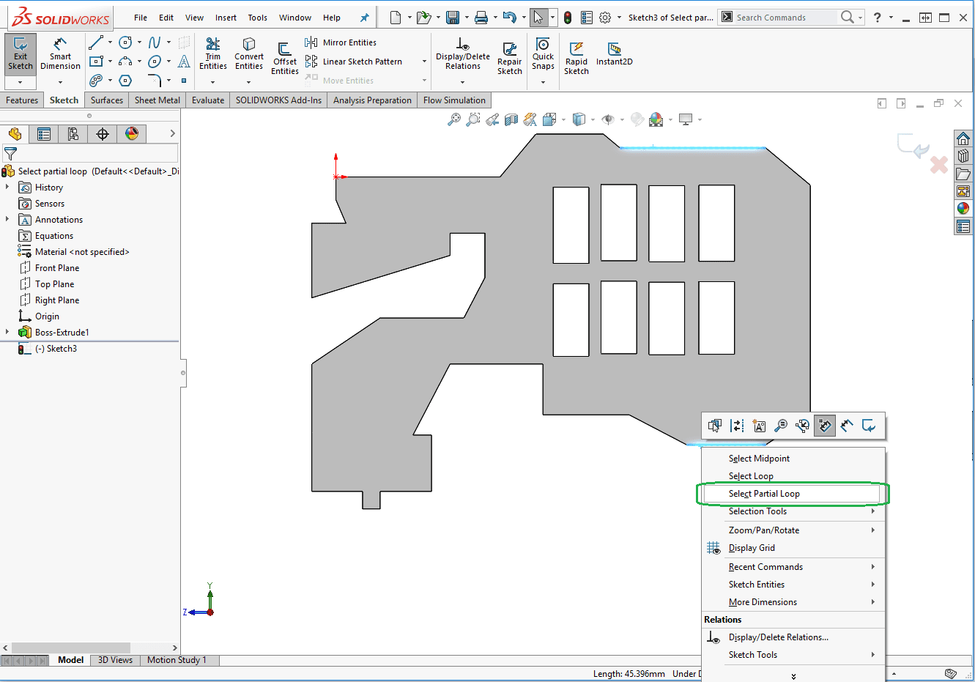This screenshot has width=975, height=682.
Task: Open the Motion Study 1 tab
Action: point(177,660)
